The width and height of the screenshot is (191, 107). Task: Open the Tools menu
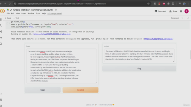[x=38, y=13]
